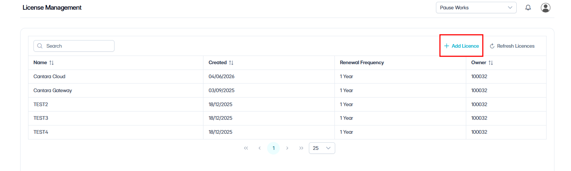Jump to last page double-chevron
Image resolution: width=571 pixels, height=171 pixels.
[301, 148]
